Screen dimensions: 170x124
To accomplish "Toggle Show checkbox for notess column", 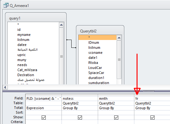I will pyautogui.click(x=80, y=117).
